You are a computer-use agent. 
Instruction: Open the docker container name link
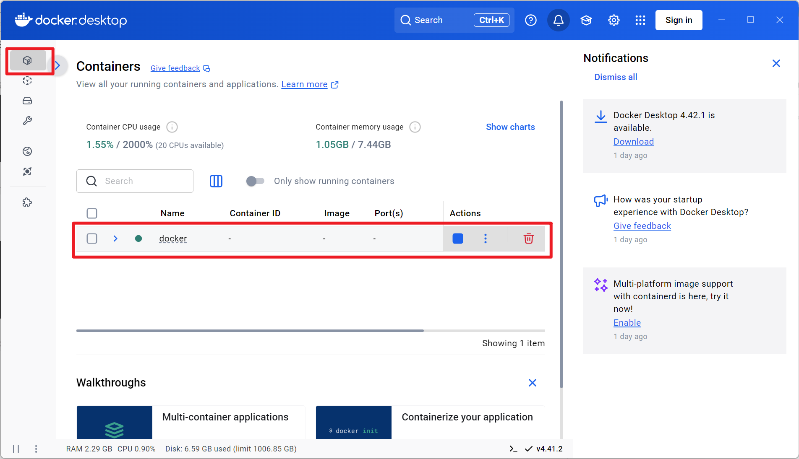[x=173, y=239]
